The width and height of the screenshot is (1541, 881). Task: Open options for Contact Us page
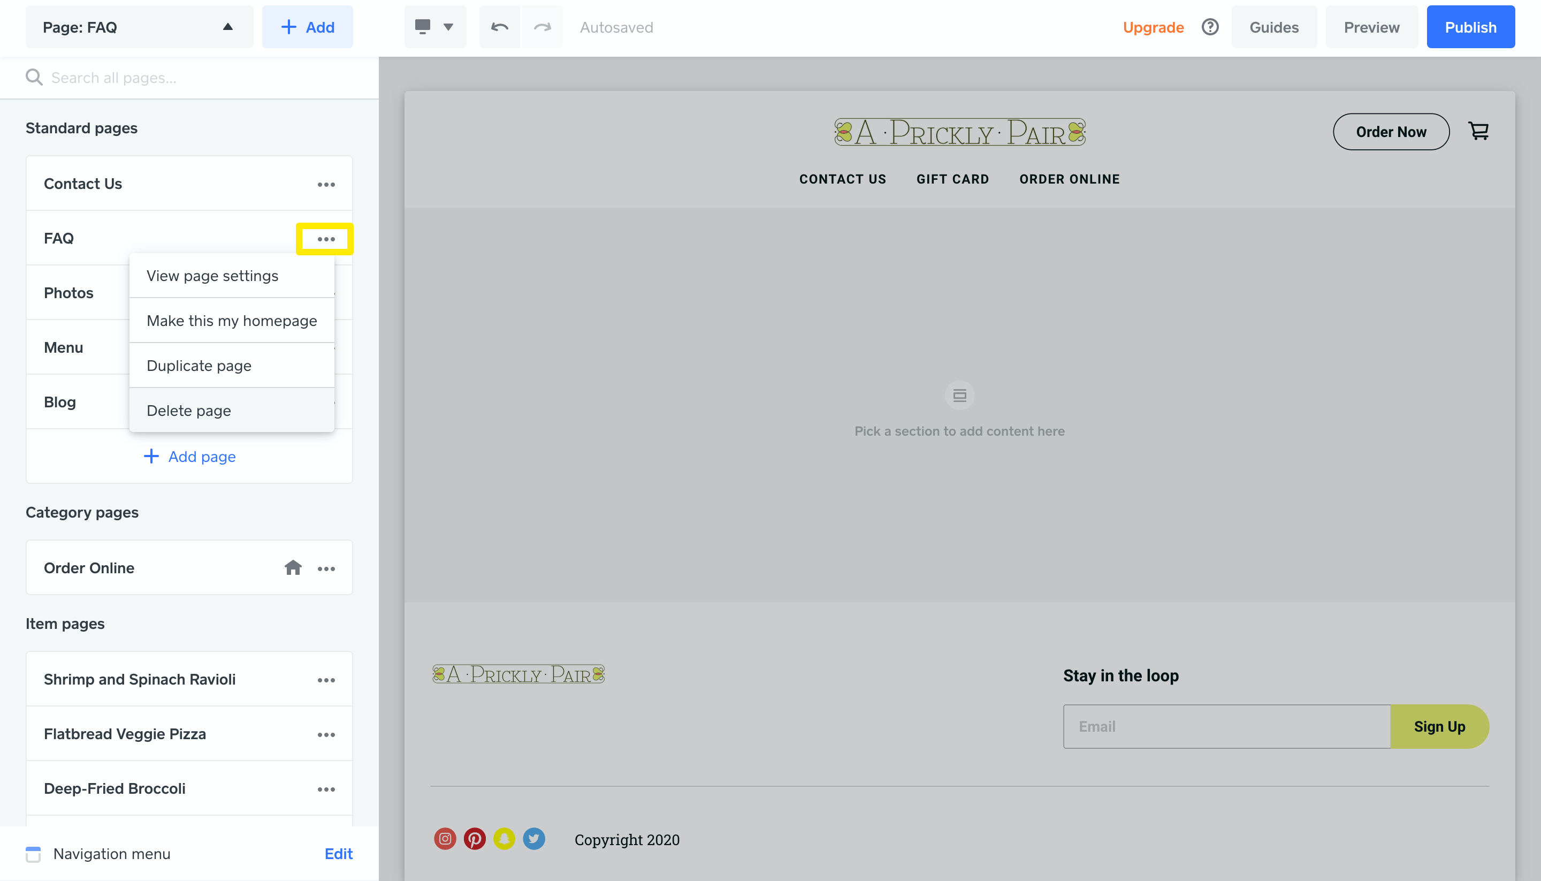(326, 185)
